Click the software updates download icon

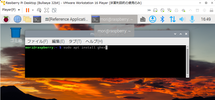coord(153,19)
